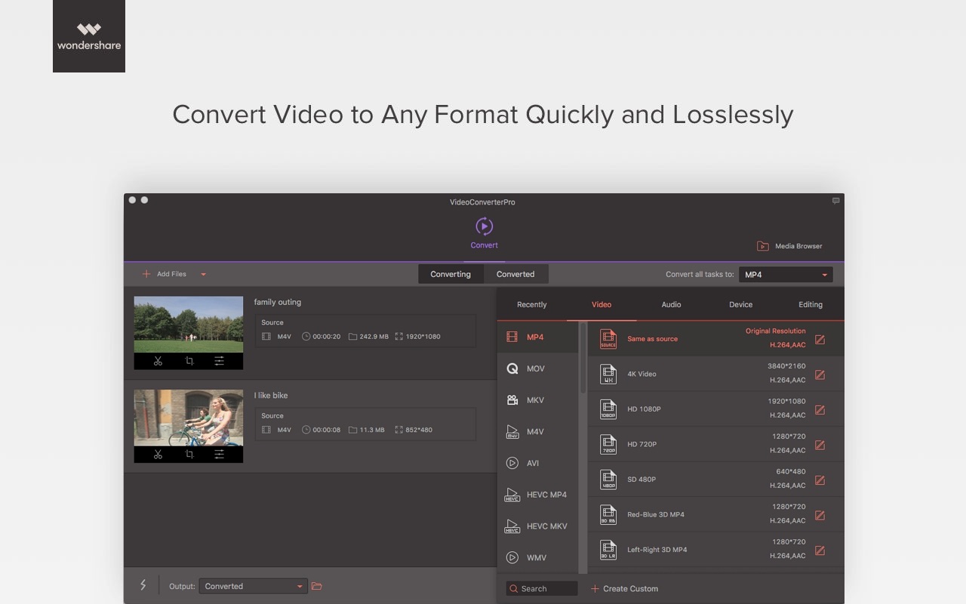This screenshot has height=604, width=966.
Task: Open effects adjust icon on family outing
Action: click(x=219, y=361)
